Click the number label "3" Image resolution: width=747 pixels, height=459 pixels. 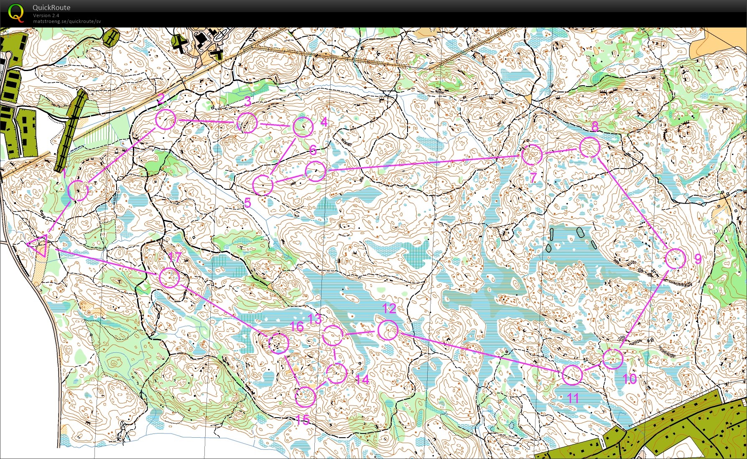tap(248, 102)
